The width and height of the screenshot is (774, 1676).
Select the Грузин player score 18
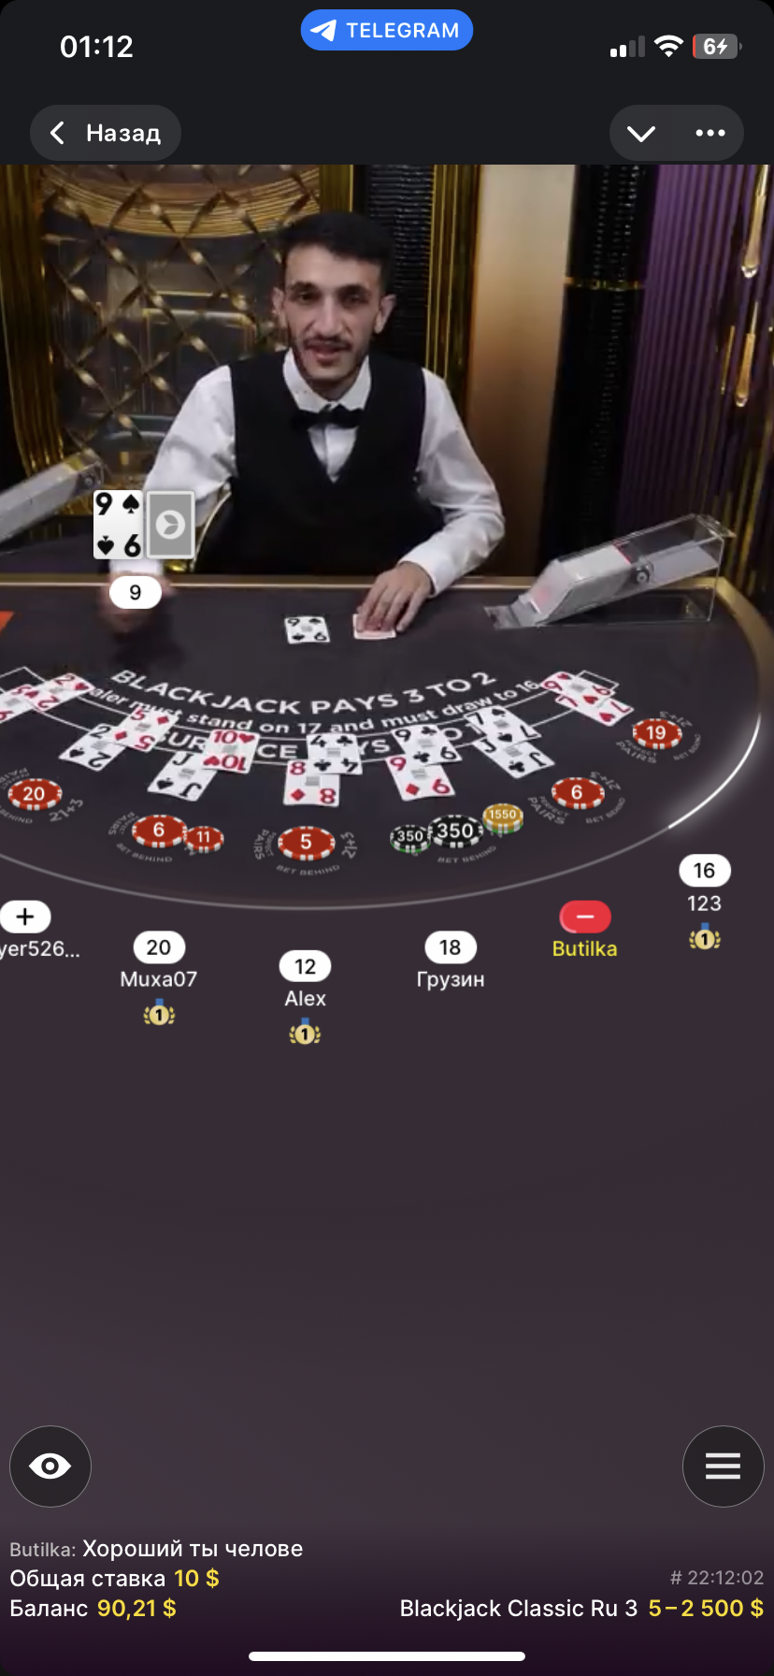(x=451, y=947)
